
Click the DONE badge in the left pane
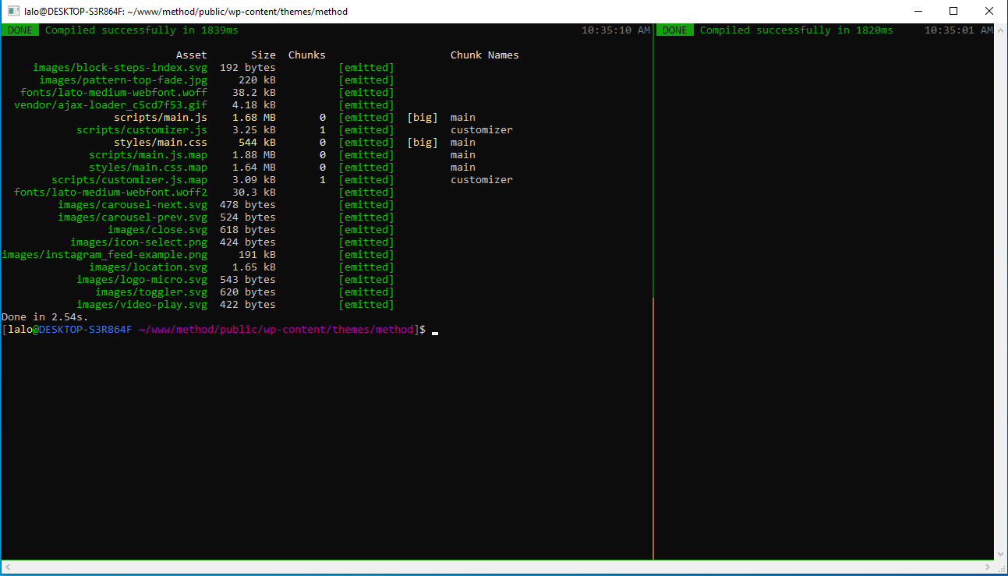coord(19,30)
